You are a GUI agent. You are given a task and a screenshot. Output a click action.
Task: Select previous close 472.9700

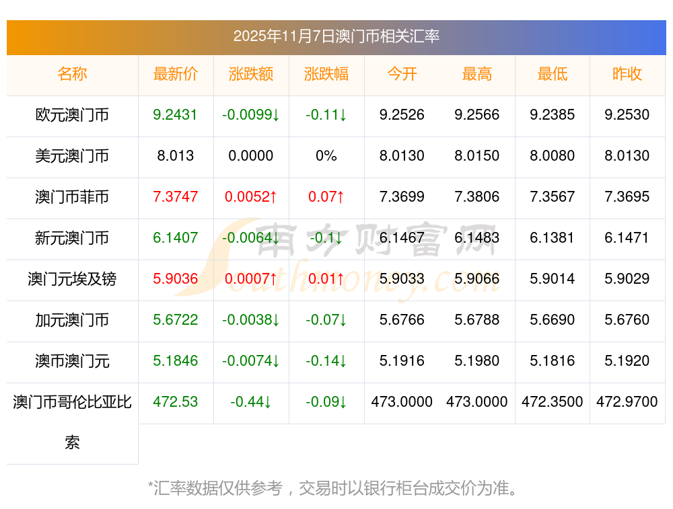627,402
